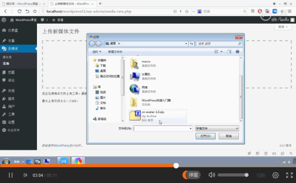The width and height of the screenshot is (296, 183).
Task: Click the Open button in file dialog
Action: (205, 136)
